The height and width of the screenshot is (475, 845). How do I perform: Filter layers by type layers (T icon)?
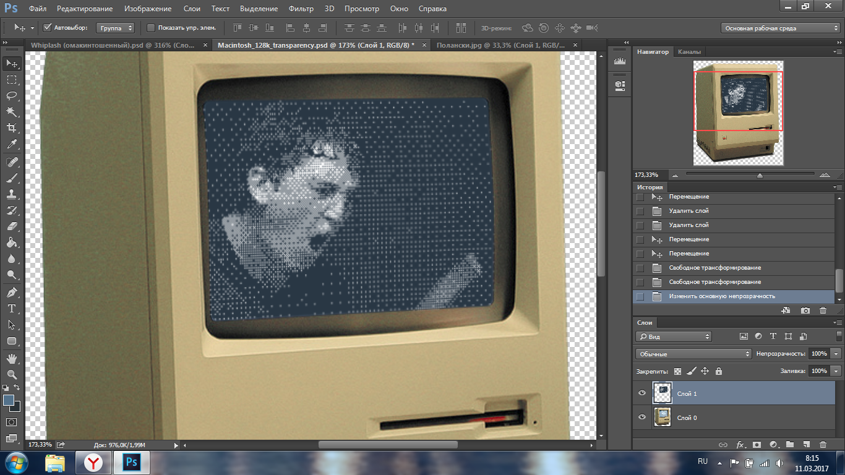[x=773, y=336]
